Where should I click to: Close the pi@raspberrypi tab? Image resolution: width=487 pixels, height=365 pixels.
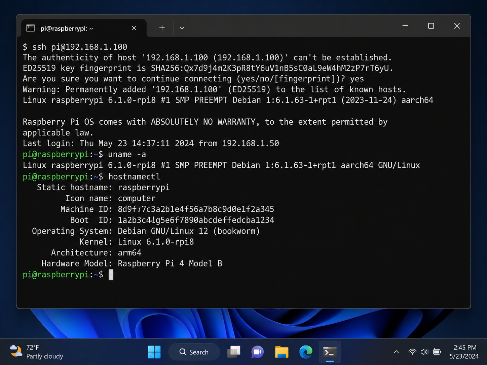[134, 28]
